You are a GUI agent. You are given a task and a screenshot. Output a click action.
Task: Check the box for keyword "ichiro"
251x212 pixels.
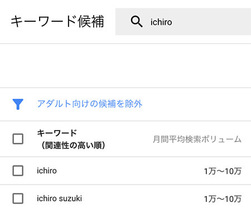(x=18, y=171)
